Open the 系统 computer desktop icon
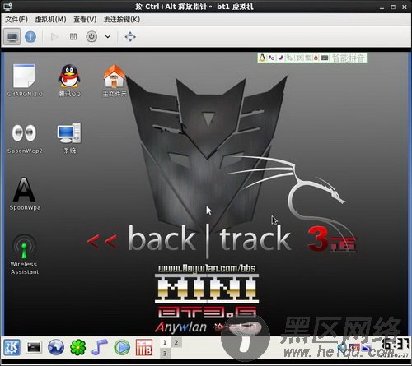The width and height of the screenshot is (412, 366). (69, 138)
